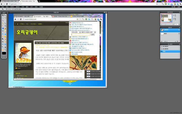Select the Color Replace tool

tap(3, 31)
